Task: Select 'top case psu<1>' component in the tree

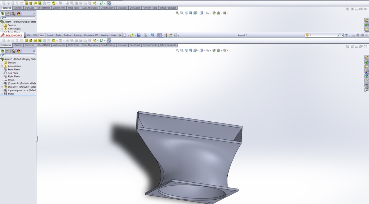Action: point(22,90)
